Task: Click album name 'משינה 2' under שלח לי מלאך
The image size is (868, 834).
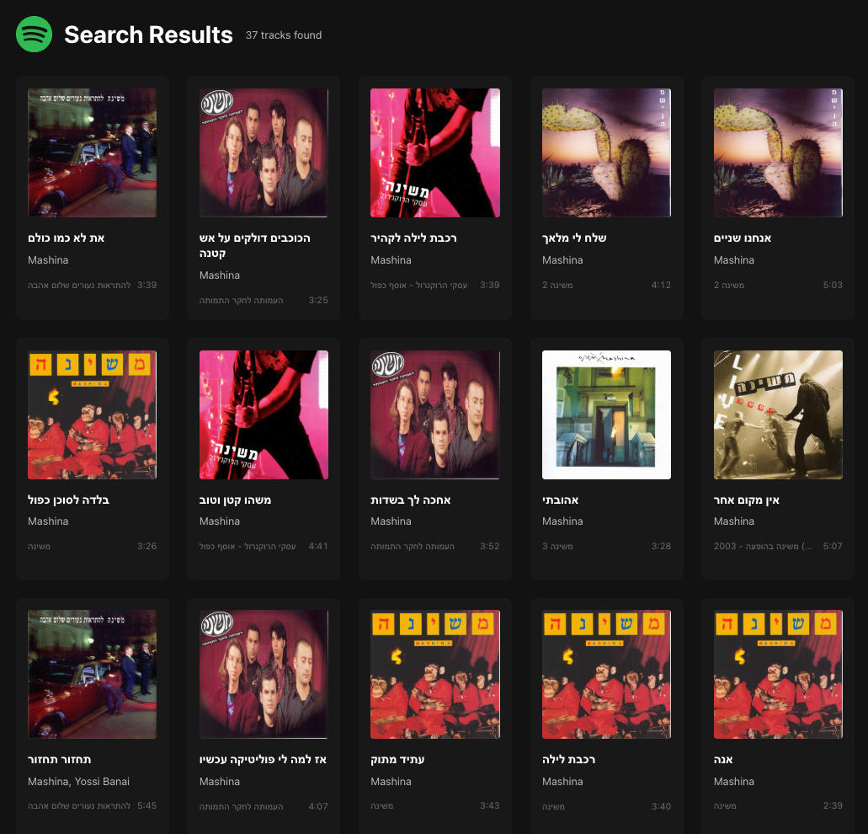Action: (557, 285)
